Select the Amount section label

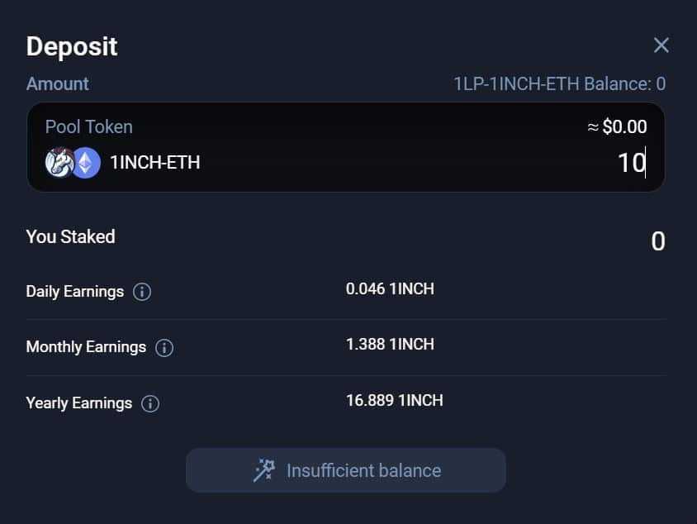[57, 83]
